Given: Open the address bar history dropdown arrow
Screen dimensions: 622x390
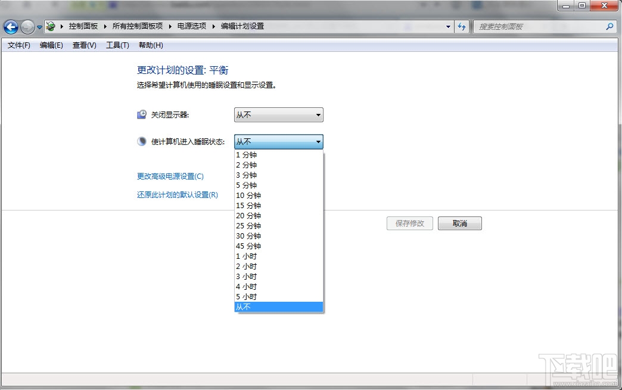Looking at the screenshot, I should (x=449, y=27).
